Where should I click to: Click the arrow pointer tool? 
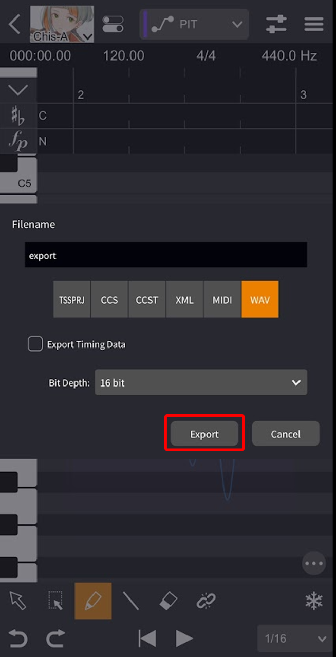click(x=18, y=601)
